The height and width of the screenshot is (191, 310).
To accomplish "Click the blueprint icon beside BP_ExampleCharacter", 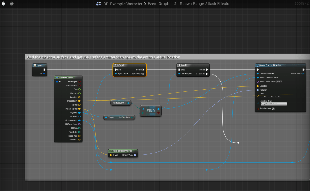I will pos(98,4).
